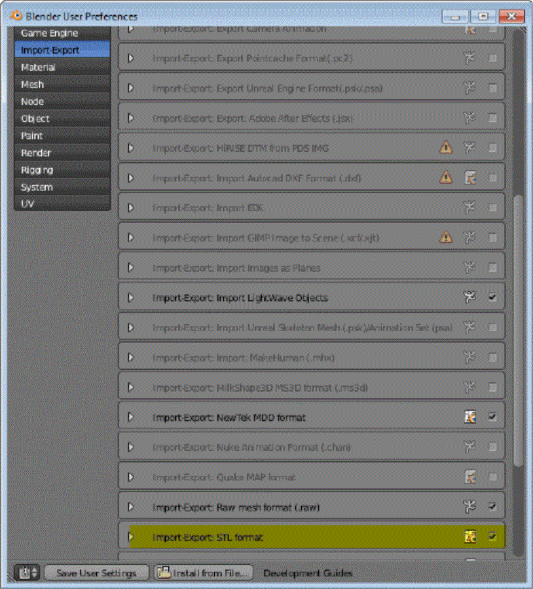The width and height of the screenshot is (533, 589).
Task: Open the Development Guides link
Action: pyautogui.click(x=308, y=573)
